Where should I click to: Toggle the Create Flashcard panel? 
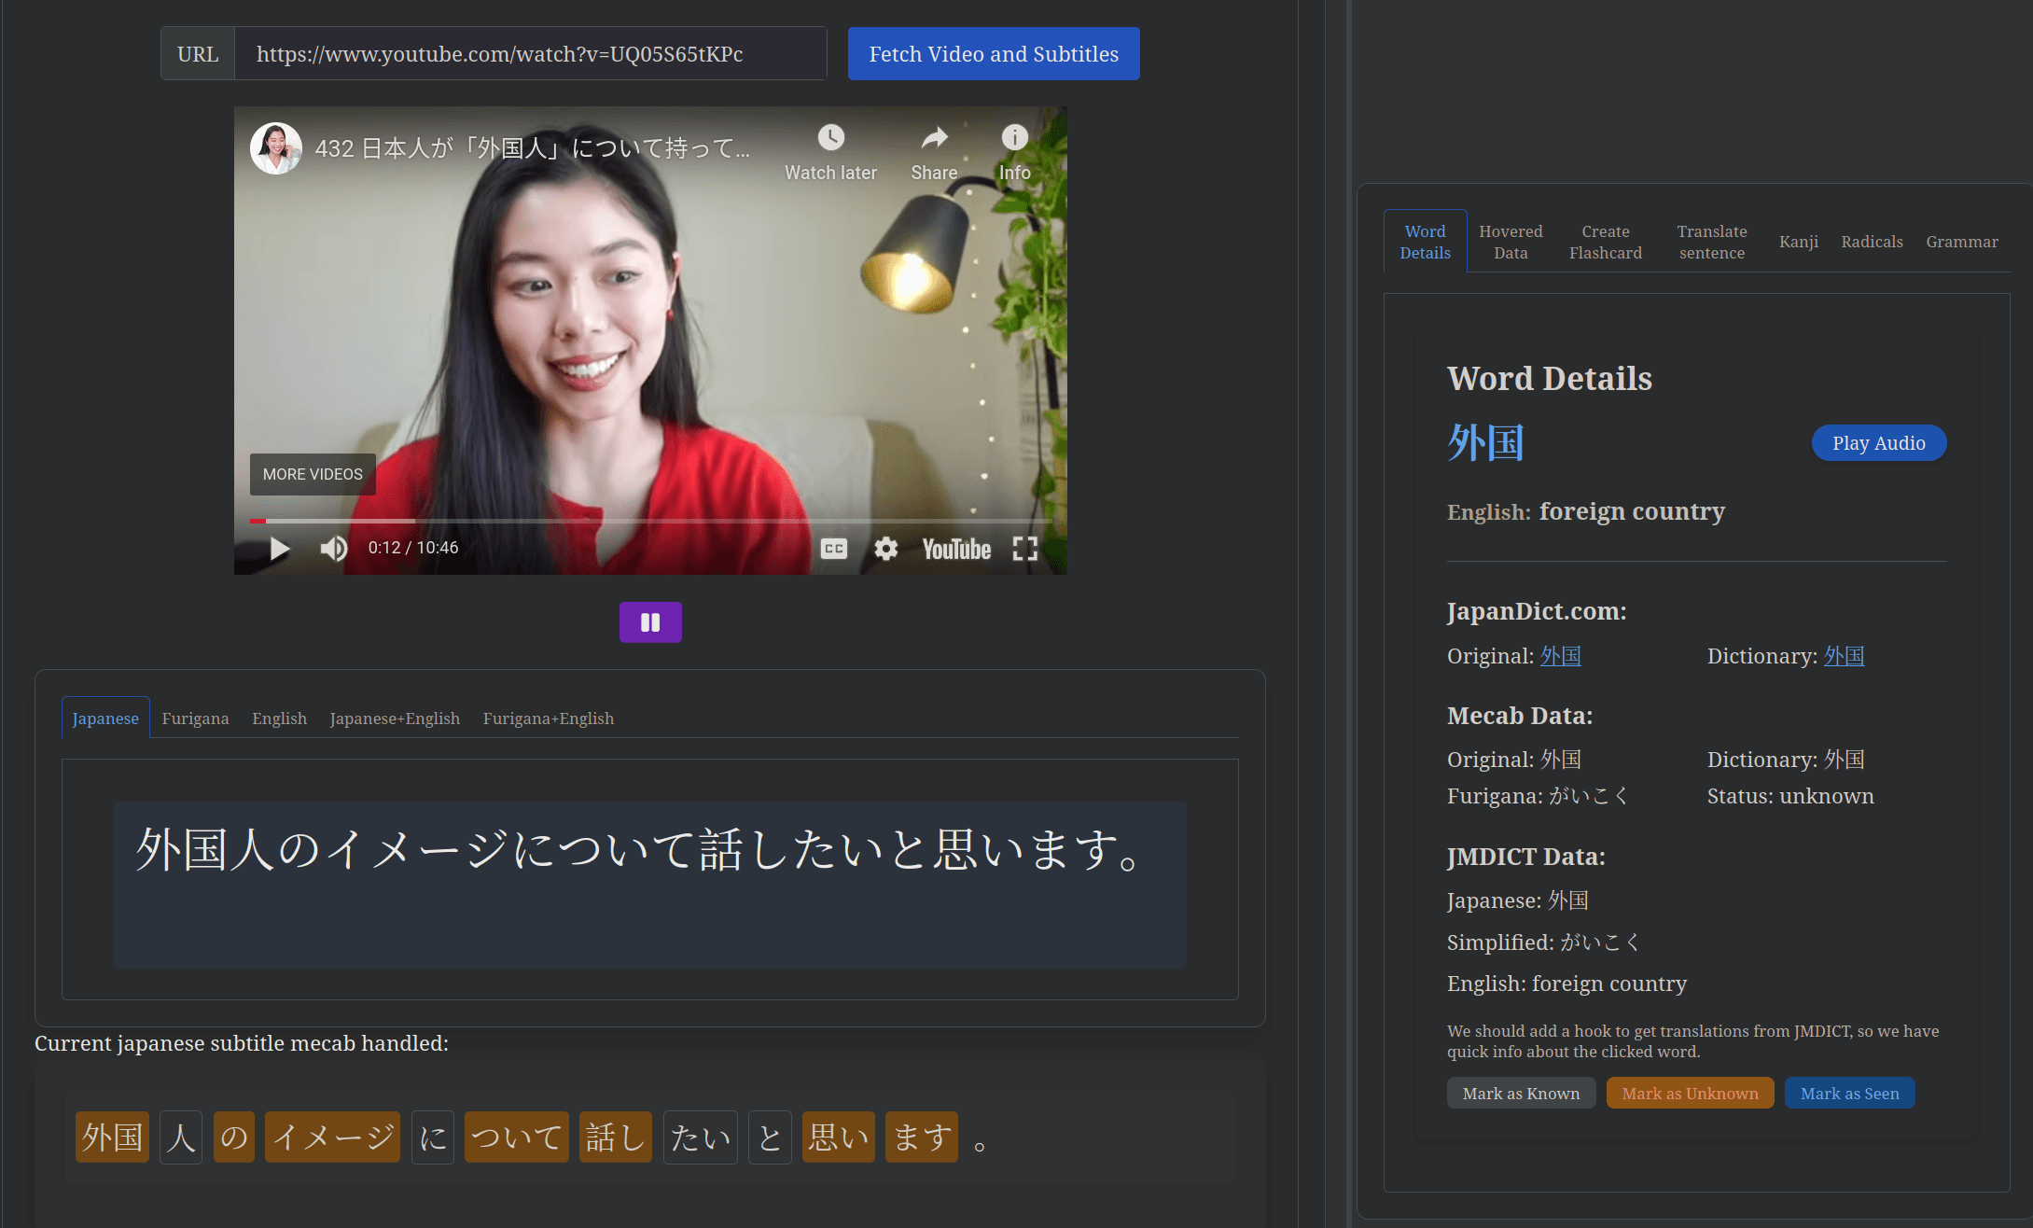coord(1605,241)
